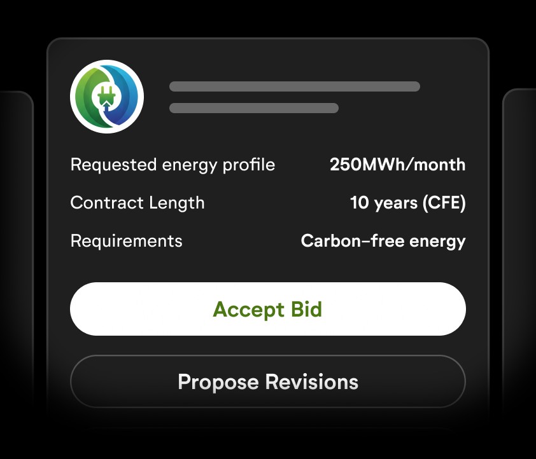
Task: Click the 250MWh/month value
Action: (397, 165)
